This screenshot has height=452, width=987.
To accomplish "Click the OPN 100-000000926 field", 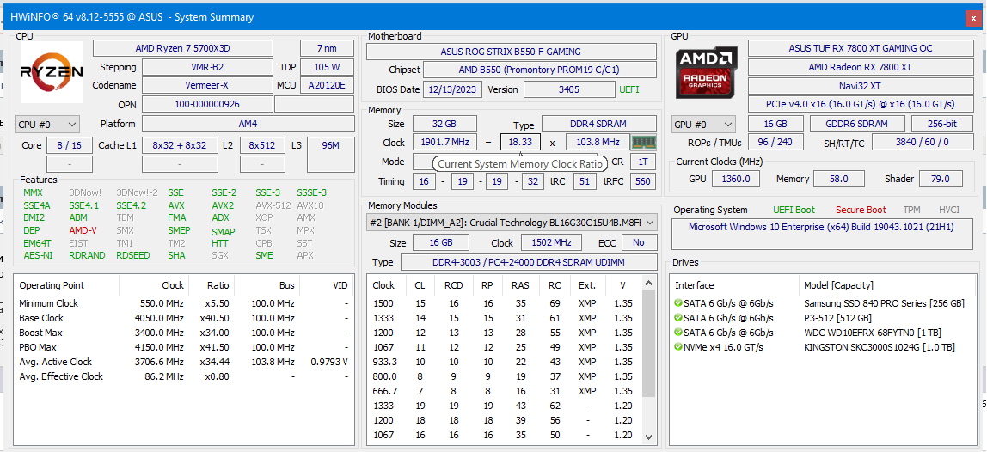I will click(207, 104).
